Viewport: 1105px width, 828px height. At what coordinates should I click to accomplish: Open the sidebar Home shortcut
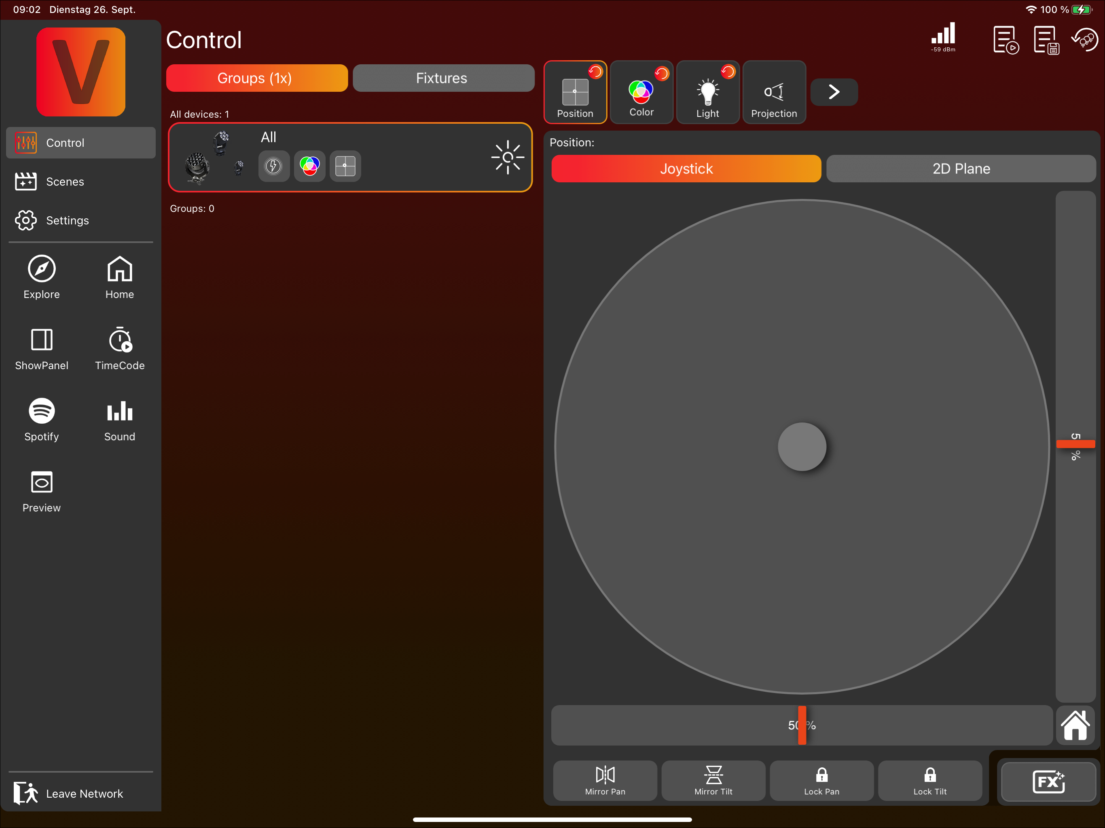[x=119, y=278]
